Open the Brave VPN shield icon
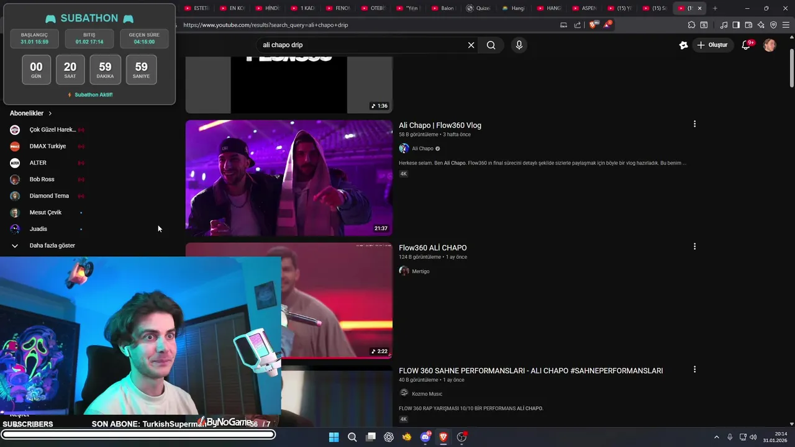The width and height of the screenshot is (795, 447). pos(773,25)
